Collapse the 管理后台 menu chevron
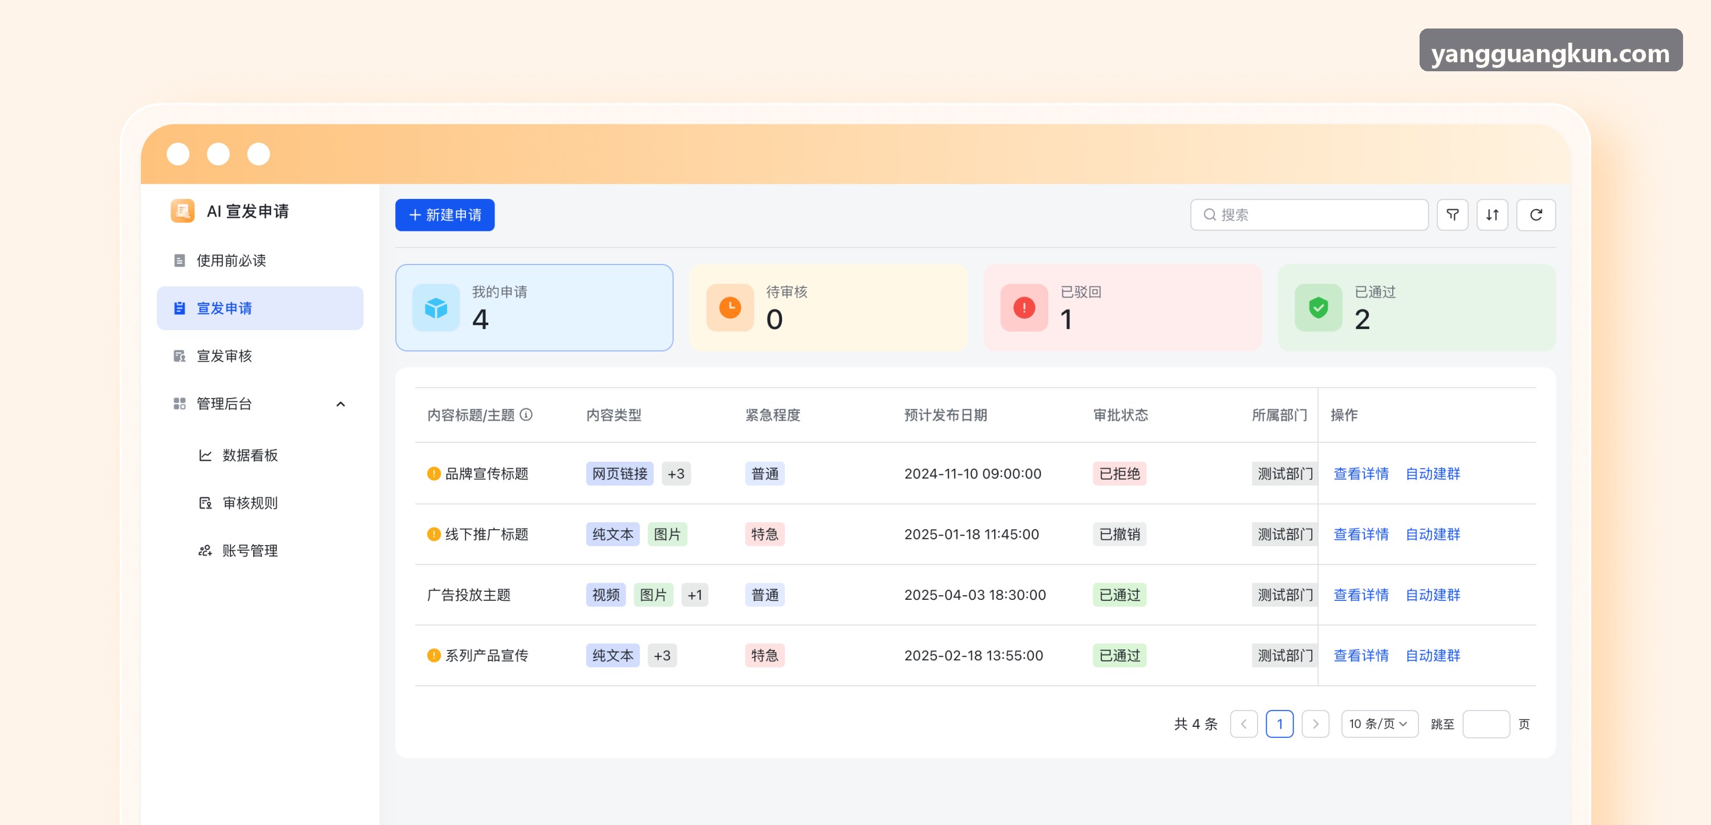This screenshot has height=825, width=1711. pos(340,404)
